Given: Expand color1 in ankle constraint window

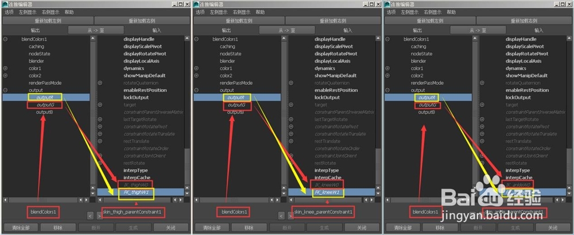Looking at the screenshot, I should [x=387, y=68].
